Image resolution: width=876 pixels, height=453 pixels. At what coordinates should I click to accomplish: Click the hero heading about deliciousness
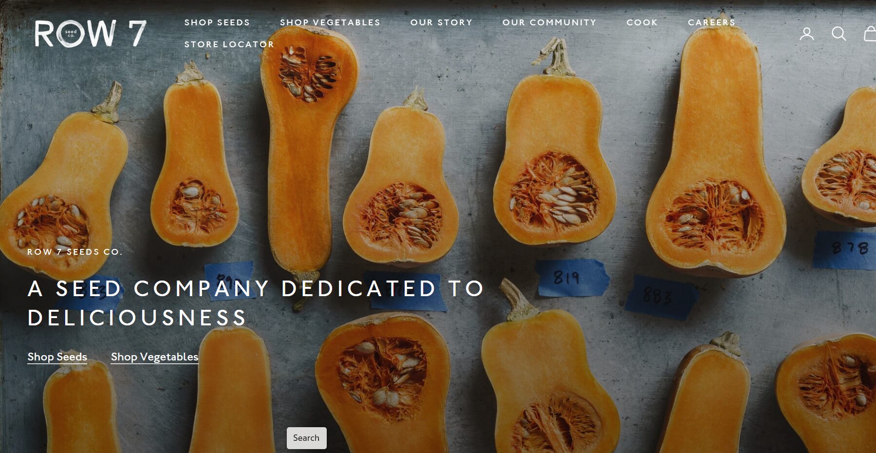(256, 302)
